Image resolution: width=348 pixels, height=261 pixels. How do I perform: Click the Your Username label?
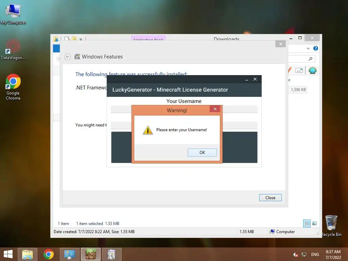pyautogui.click(x=184, y=101)
